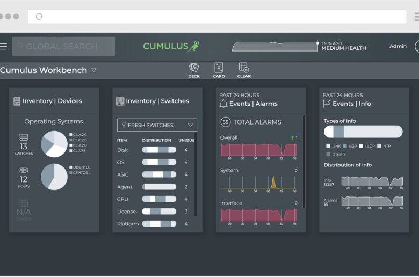Click the CL A.2.0 legend entry
This screenshot has width=419, height=277.
coord(78,135)
